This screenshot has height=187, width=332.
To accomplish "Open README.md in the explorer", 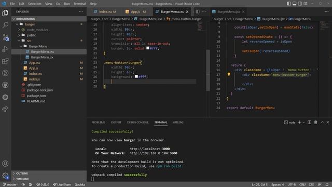I will point(36,101).
